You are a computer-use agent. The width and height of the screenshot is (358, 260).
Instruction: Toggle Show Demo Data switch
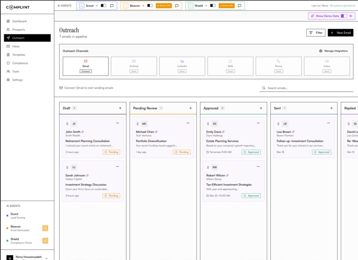click(344, 16)
